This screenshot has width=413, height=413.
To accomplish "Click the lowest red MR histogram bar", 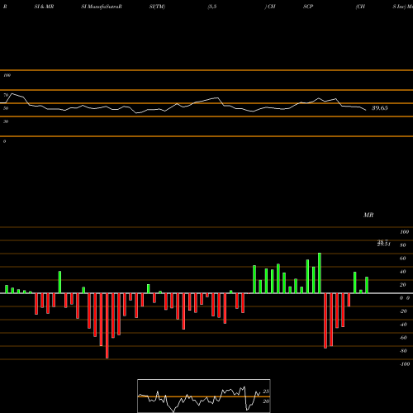I will coord(107,325).
